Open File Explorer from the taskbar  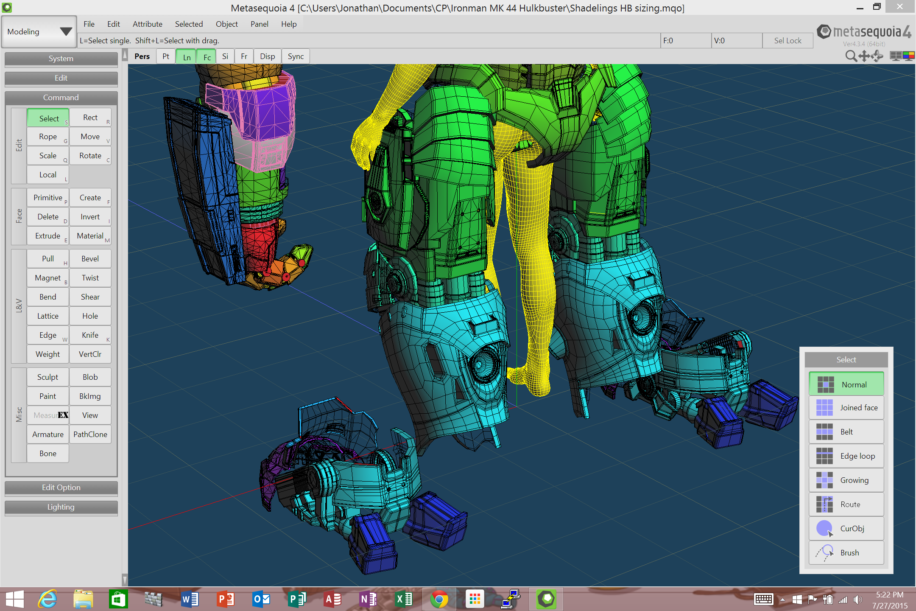[83, 599]
